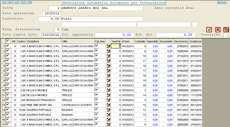Click the pencil icon in grid row 1
The width and height of the screenshot is (230, 127).
[x=108, y=46]
